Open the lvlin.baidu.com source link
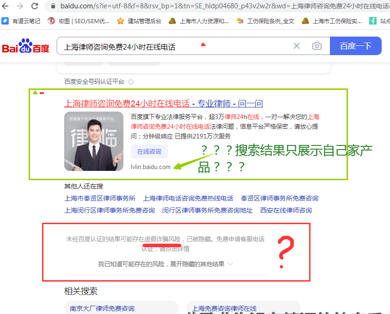Image resolution: width=390 pixels, height=314 pixels. click(x=151, y=167)
